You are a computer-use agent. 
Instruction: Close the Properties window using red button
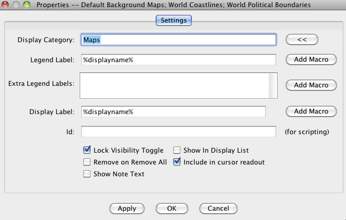tap(7, 5)
